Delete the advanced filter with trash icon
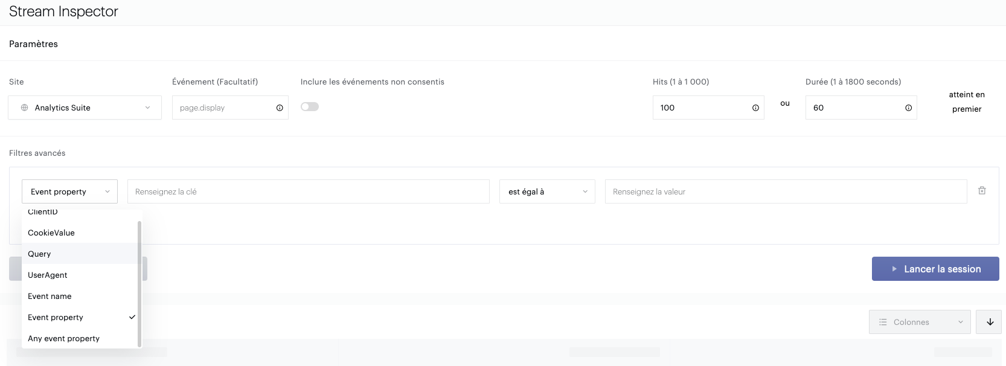 tap(982, 191)
